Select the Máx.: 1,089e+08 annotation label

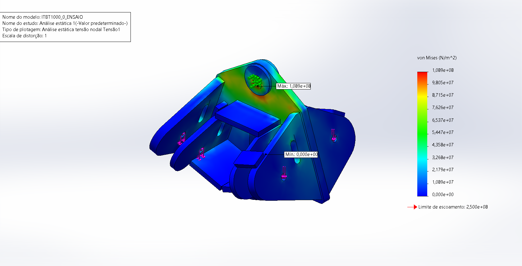[294, 86]
